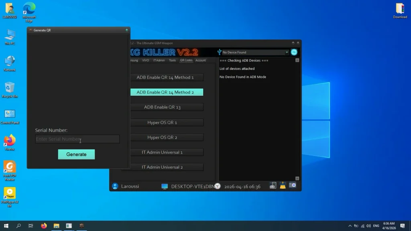Click the Laroussi user avatar icon
The width and height of the screenshot is (411, 231).
pyautogui.click(x=115, y=186)
